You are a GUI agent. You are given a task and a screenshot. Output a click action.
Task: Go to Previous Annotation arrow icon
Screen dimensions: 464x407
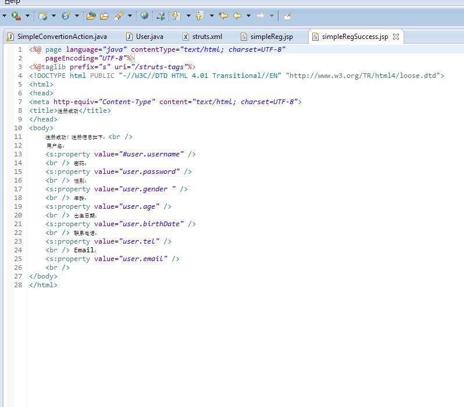200,16
